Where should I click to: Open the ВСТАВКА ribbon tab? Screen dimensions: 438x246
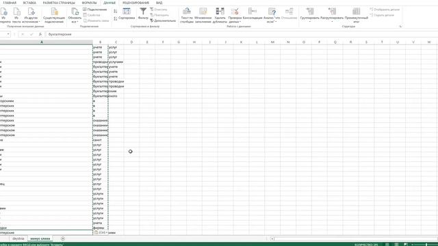[x=29, y=3]
